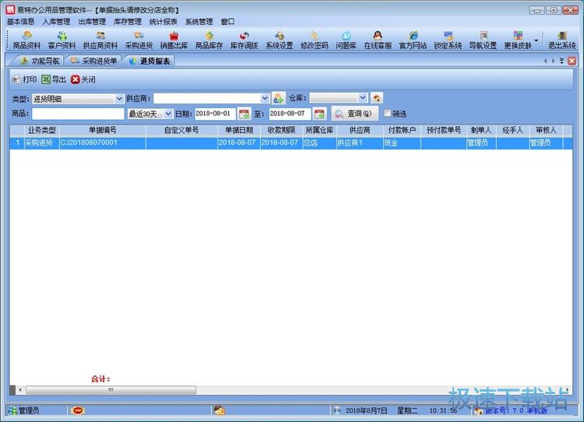Open tab list dropdown arrow near tab close
Viewport: 584px width, 422px height.
tap(561, 61)
